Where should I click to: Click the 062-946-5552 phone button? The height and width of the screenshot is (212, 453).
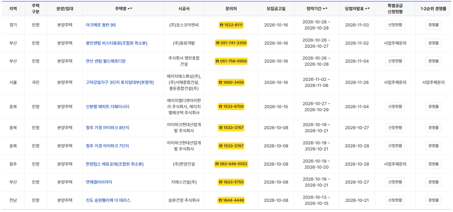tap(231, 164)
